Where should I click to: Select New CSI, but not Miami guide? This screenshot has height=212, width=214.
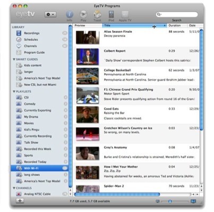[40, 85]
